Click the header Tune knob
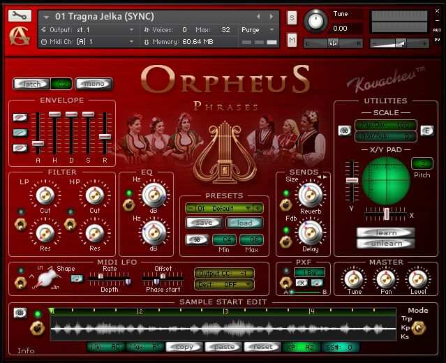 [315, 21]
